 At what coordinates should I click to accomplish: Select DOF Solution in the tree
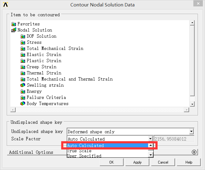(41, 36)
